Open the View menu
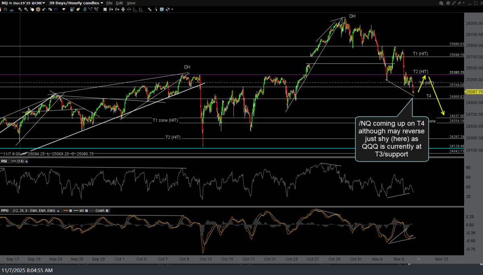483x275 pixels. pyautogui.click(x=131, y=3)
